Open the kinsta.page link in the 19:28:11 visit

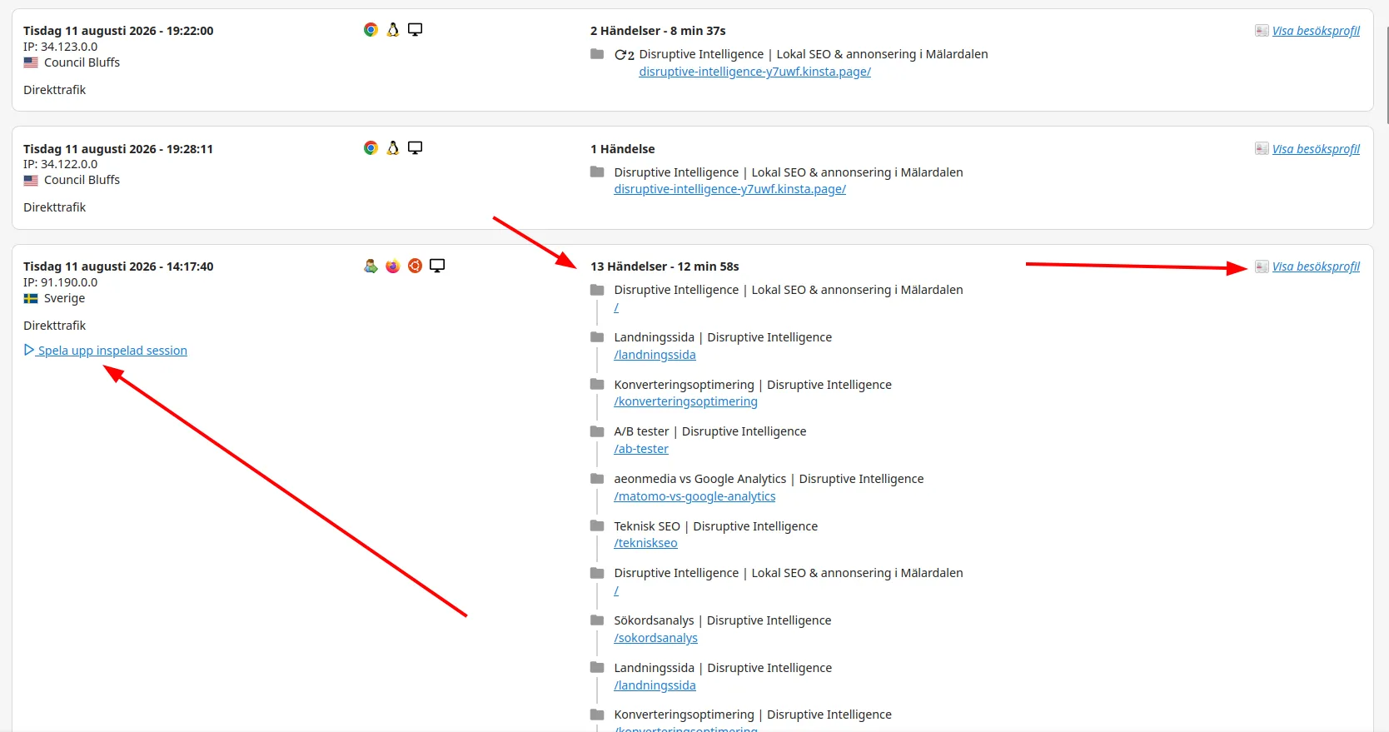point(729,189)
